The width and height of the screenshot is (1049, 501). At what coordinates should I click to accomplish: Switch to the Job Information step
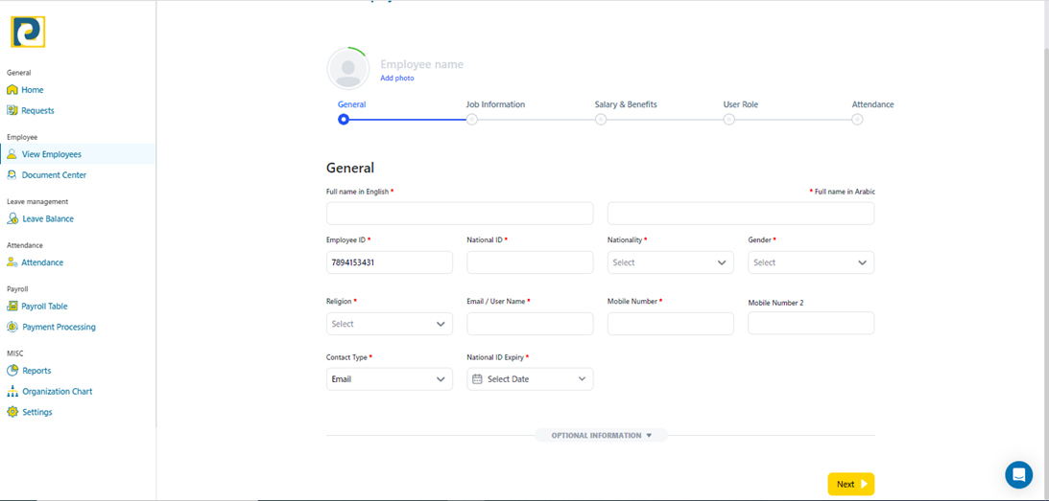472,120
